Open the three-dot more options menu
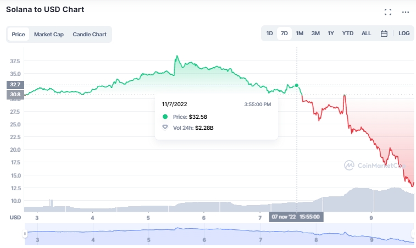This screenshot has width=416, height=248. [406, 12]
